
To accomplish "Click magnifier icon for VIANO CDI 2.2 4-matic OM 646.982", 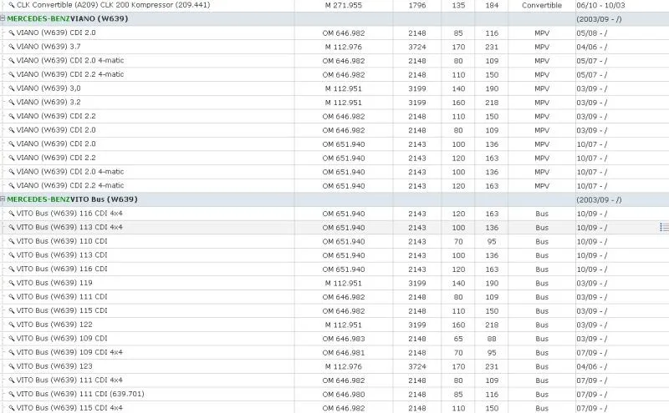I will coord(12,74).
